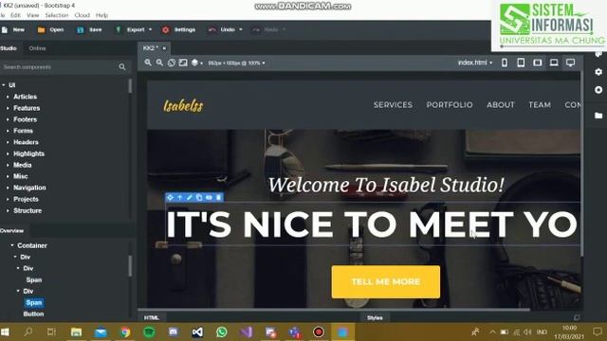Select the Navigation category
The height and width of the screenshot is (341, 607).
coord(29,188)
